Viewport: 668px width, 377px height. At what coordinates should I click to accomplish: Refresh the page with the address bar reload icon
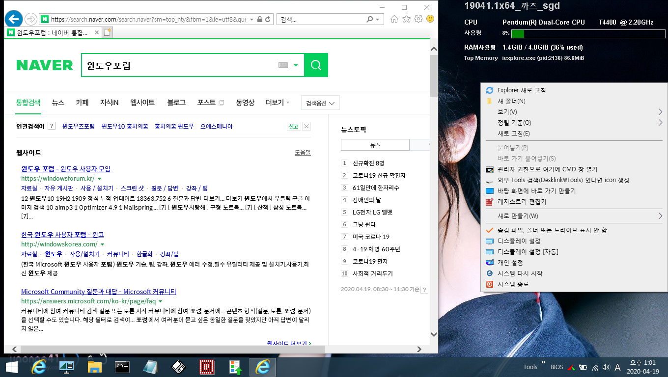(268, 19)
